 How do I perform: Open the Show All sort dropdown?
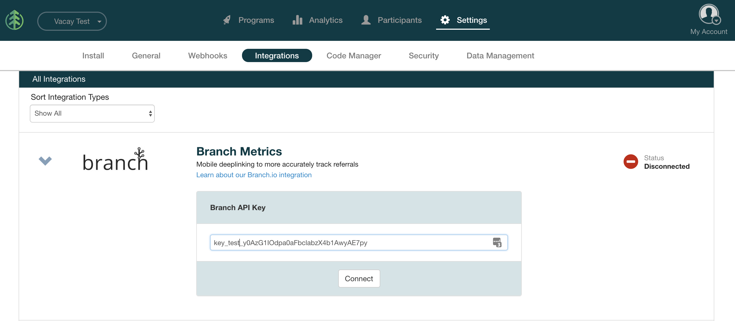[x=92, y=114]
